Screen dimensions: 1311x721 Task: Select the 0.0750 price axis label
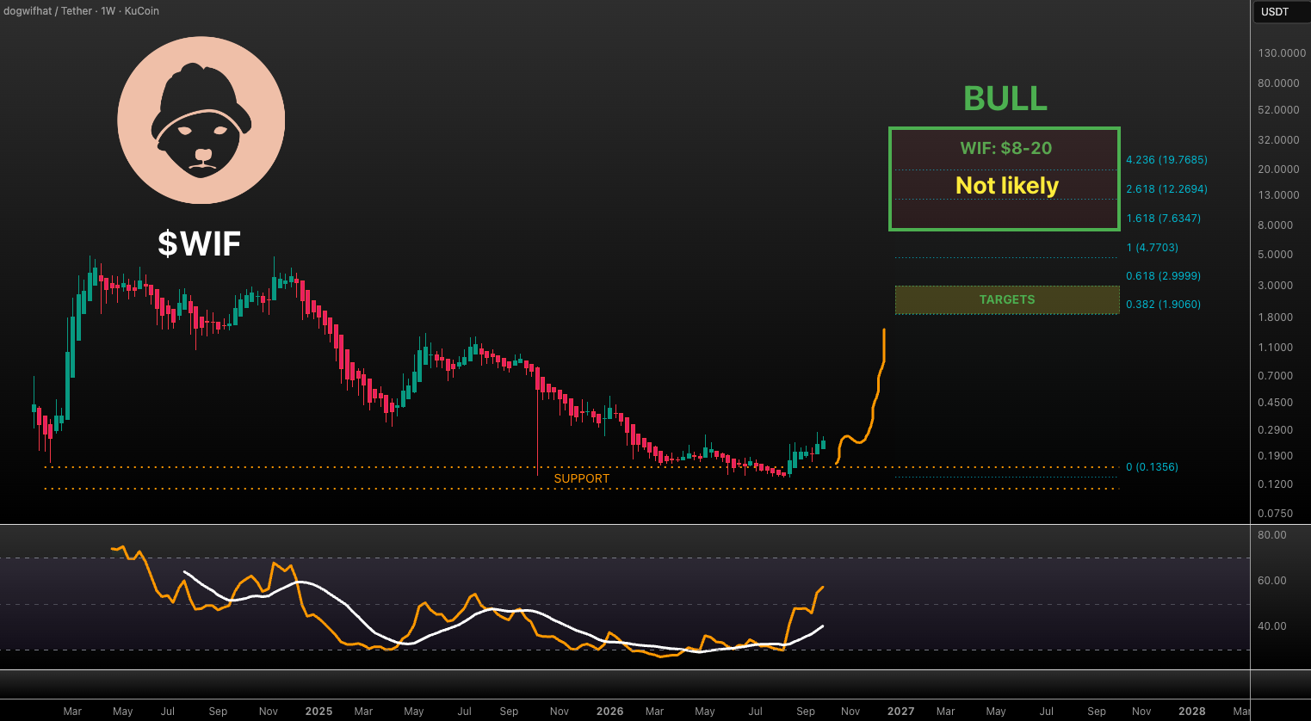tap(1275, 514)
